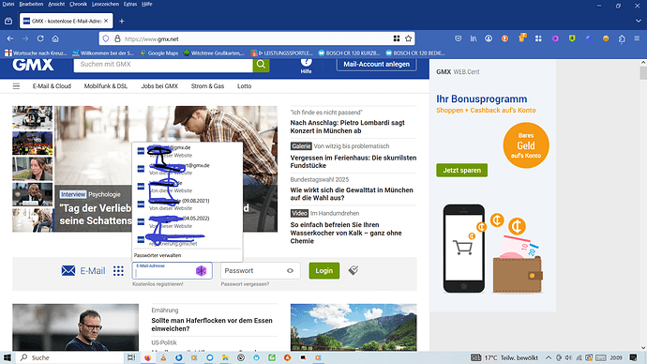Select saved login dated 09.08.2021

click(188, 204)
